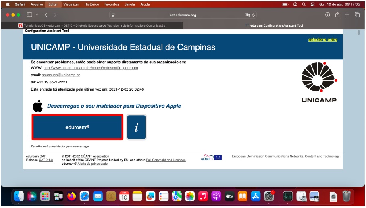Open Notes from the Dock
Screen dimensions: 366x208
click(137, 196)
